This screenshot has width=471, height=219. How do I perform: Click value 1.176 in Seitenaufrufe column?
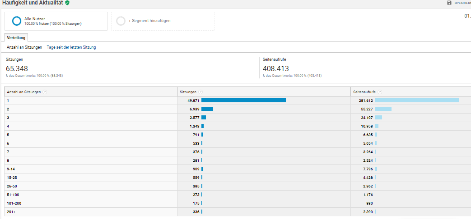click(x=368, y=195)
